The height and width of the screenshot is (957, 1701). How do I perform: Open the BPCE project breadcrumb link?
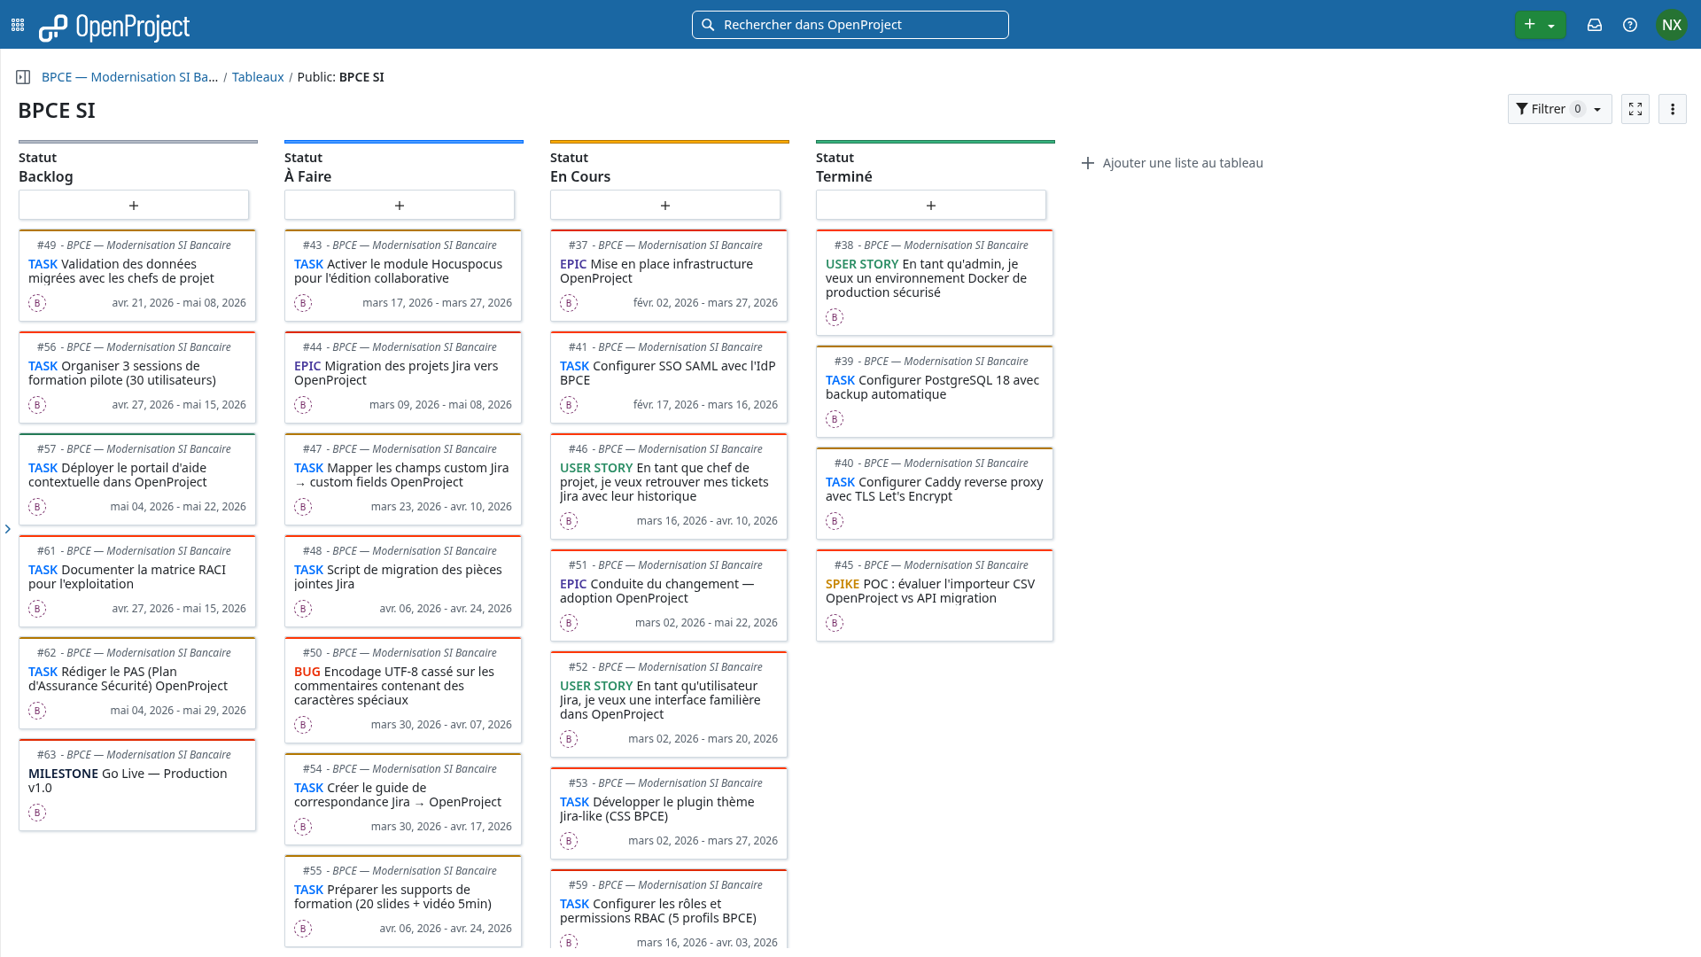click(x=128, y=77)
